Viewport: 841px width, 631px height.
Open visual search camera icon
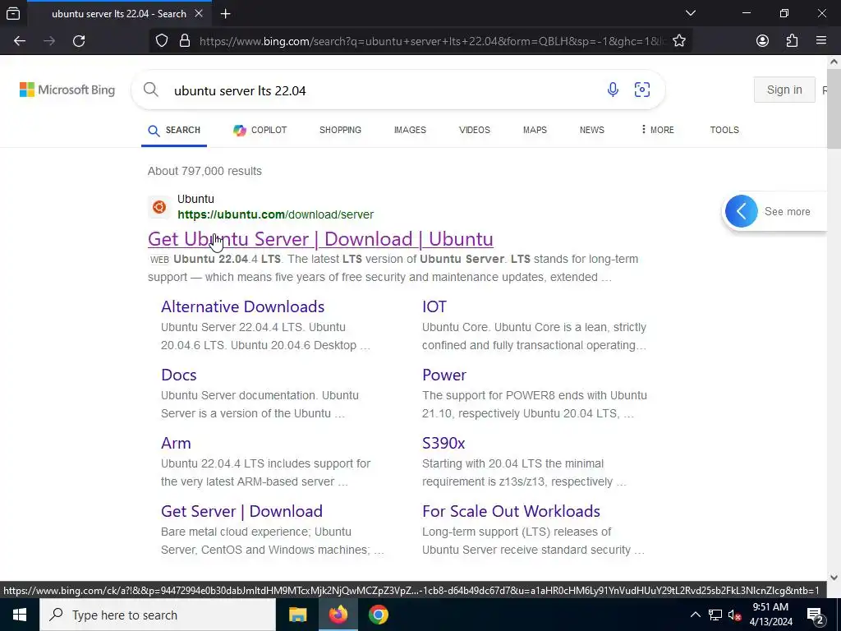pos(642,90)
